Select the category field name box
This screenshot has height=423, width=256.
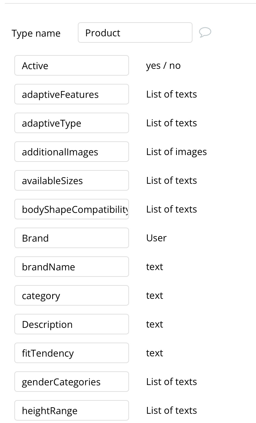pos(72,295)
